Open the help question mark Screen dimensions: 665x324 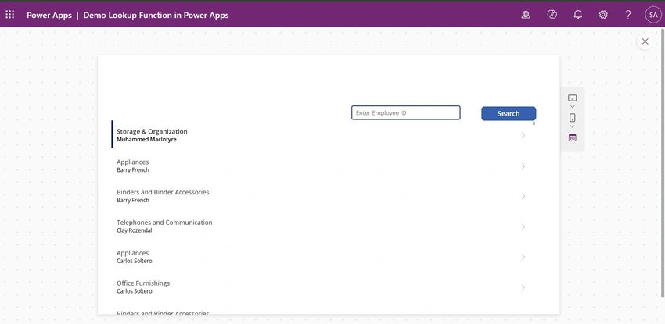coord(628,15)
